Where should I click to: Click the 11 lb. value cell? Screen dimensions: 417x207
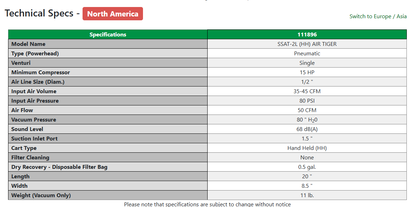[x=307, y=195]
